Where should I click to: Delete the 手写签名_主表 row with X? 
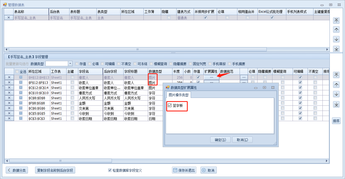(9, 18)
